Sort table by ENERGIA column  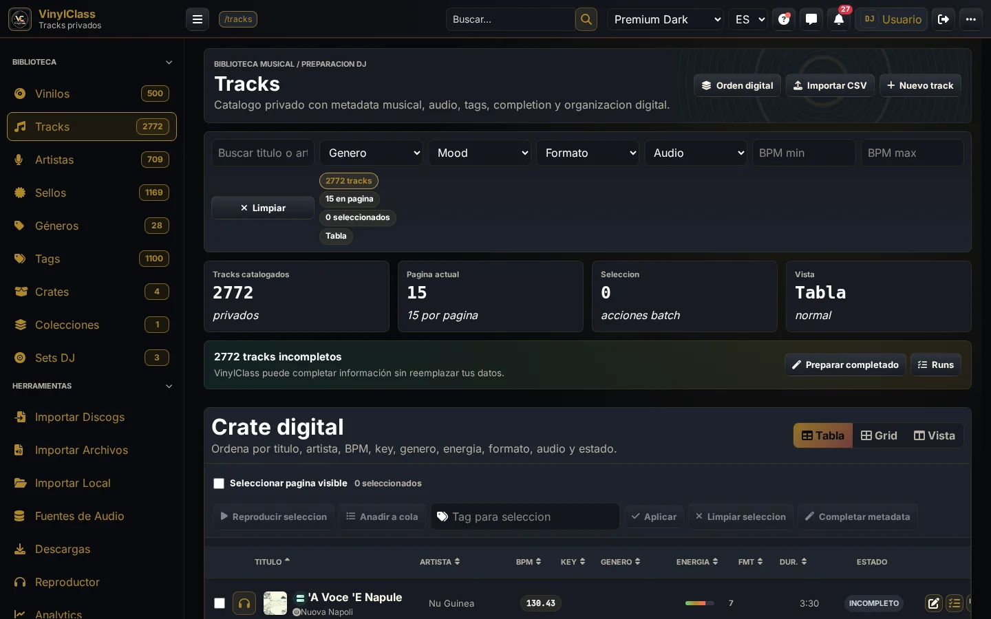[697, 562]
